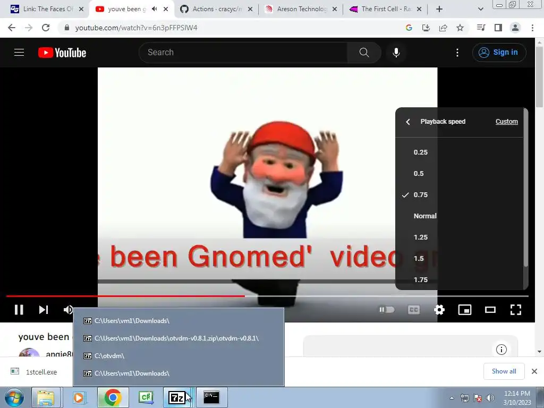
Task: Click Show all downloads
Action: coord(504,371)
